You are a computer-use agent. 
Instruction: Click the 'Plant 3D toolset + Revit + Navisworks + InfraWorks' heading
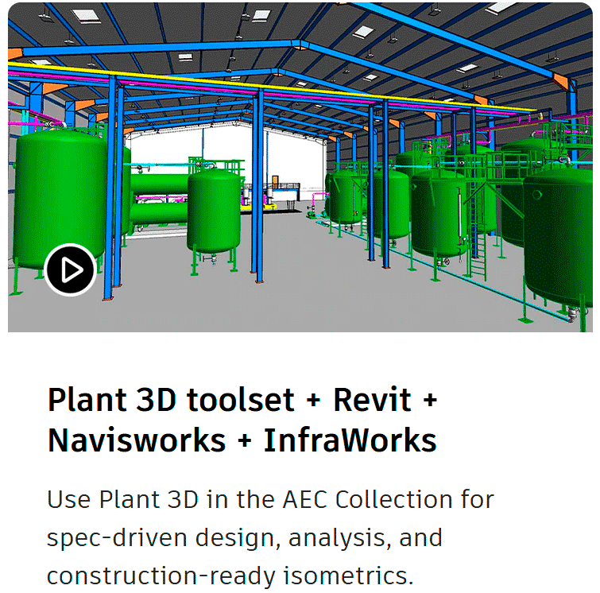pos(242,420)
